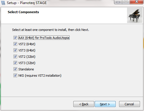Minimize the setup window
Image resolution: width=144 pixels, height=111 pixels.
[x=118, y=2]
